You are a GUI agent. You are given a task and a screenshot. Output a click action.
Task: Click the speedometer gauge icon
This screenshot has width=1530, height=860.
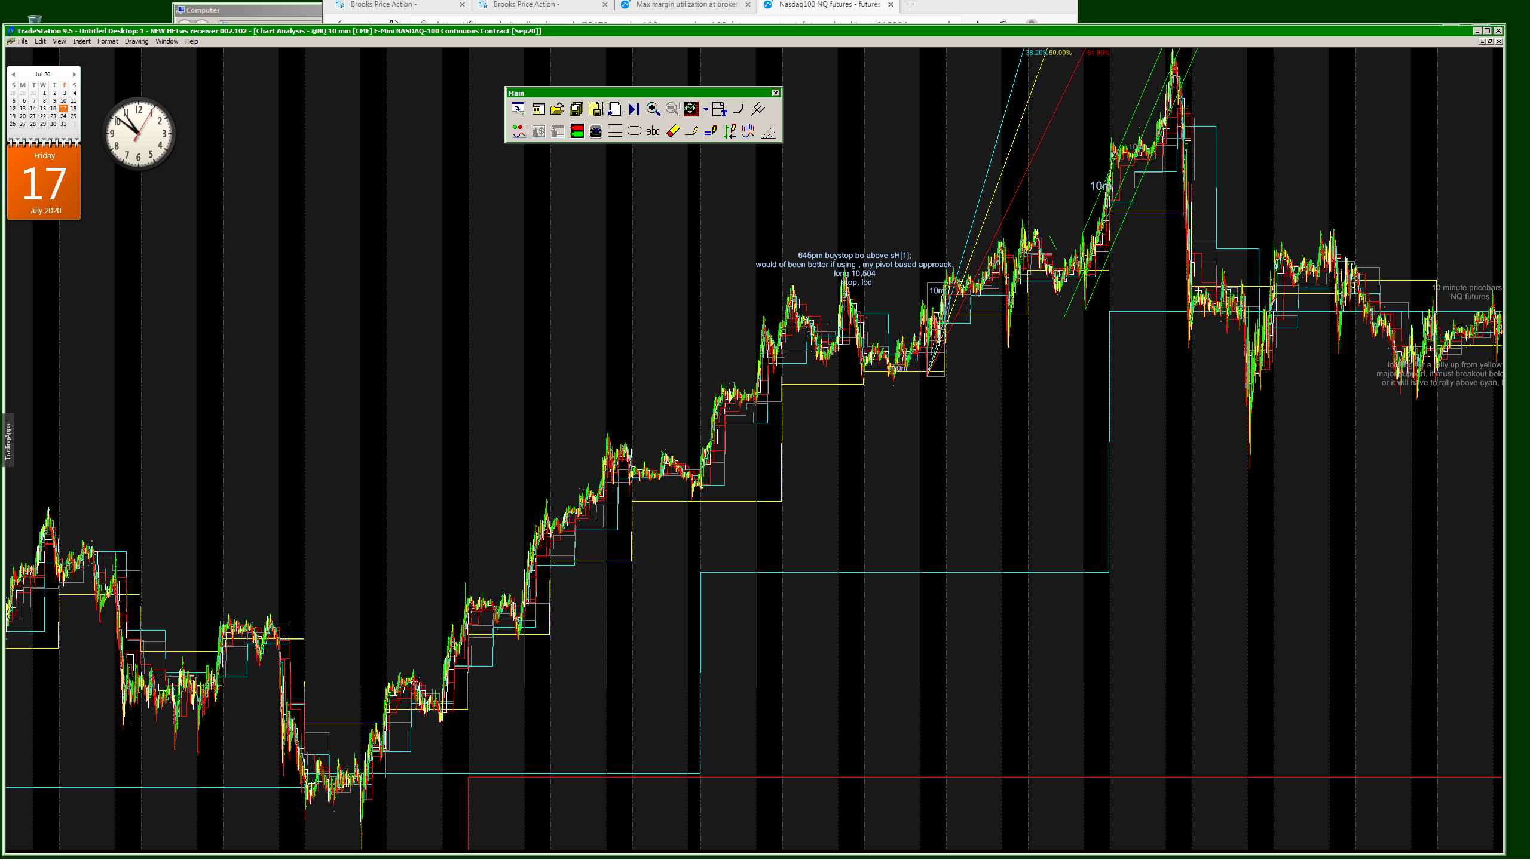596,131
